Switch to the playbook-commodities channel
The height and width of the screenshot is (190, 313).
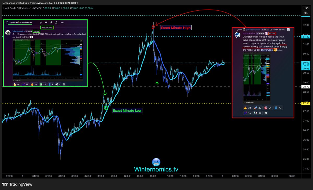coord(20,22)
